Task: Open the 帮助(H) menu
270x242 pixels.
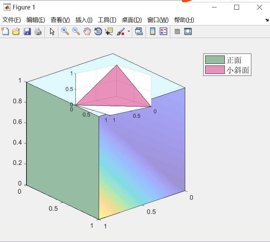Action: pyautogui.click(x=184, y=20)
